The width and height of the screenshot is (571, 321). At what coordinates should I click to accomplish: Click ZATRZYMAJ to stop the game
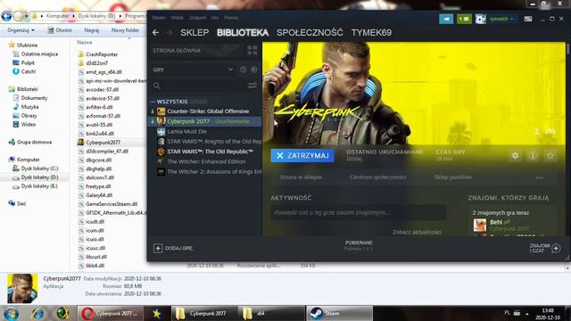pos(302,156)
